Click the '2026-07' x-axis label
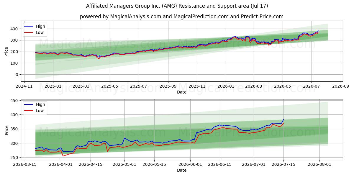The width and height of the screenshot is (354, 177). click(x=312, y=86)
